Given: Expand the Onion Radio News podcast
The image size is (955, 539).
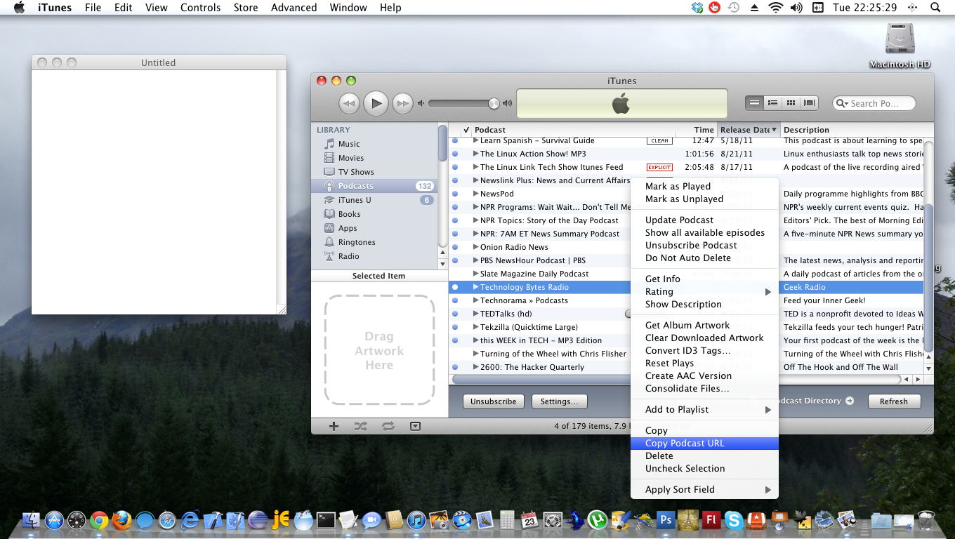Looking at the screenshot, I should click(x=475, y=247).
